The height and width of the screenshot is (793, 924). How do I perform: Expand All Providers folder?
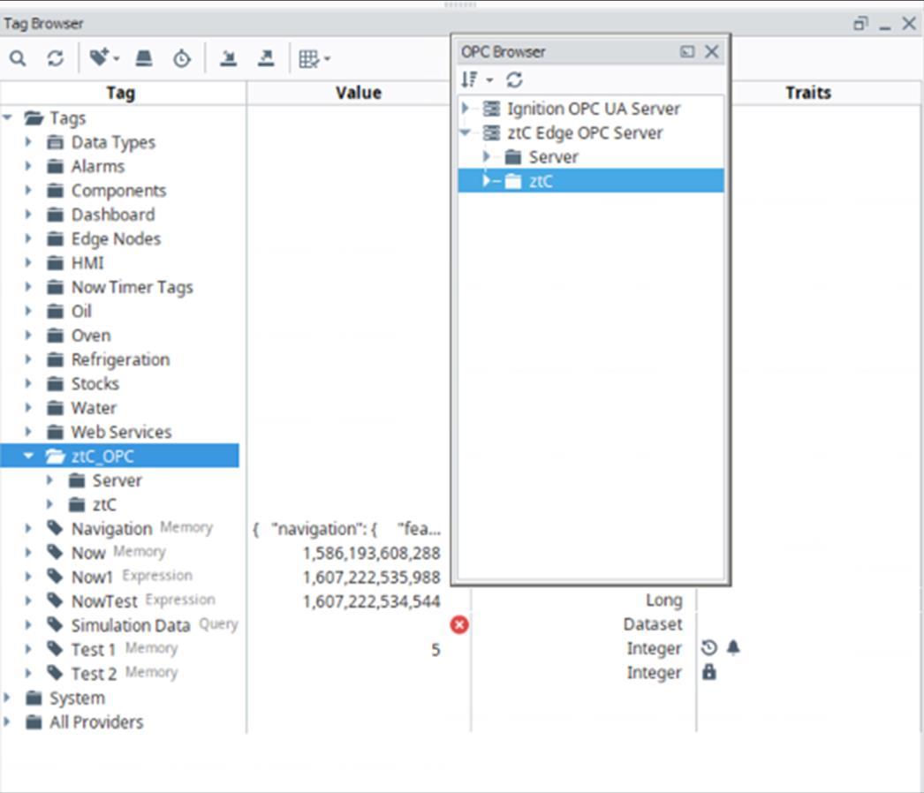pos(7,721)
